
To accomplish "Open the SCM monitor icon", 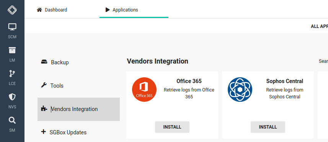I will 12,27.
